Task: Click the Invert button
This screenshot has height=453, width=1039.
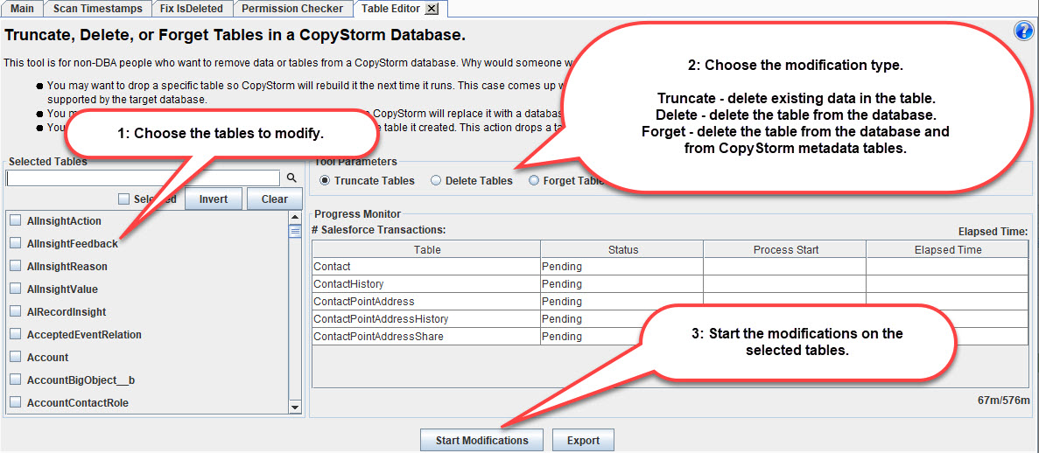Action: (x=214, y=199)
